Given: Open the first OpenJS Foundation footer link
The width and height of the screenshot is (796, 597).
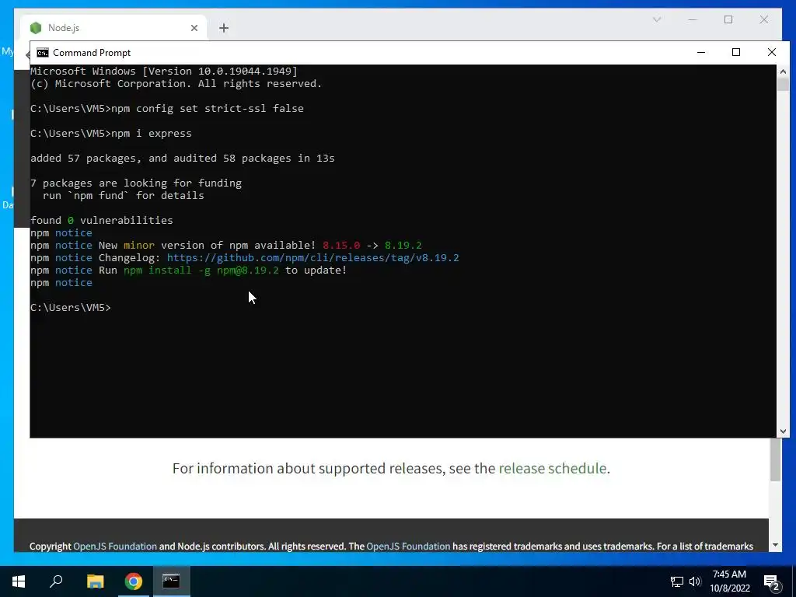Looking at the screenshot, I should tap(115, 546).
